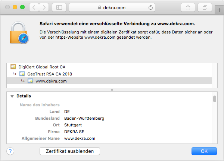The width and height of the screenshot is (224, 161).
Task: Click the large lock Safari certificate icon
Action: [x=19, y=33]
